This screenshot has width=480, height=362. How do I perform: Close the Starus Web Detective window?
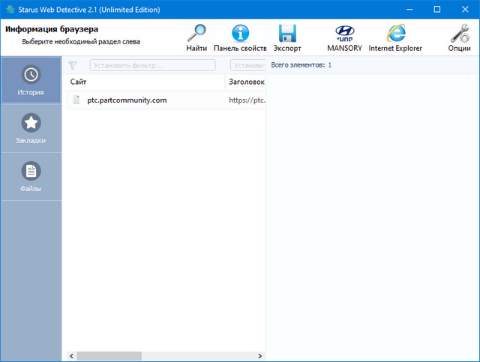point(465,10)
